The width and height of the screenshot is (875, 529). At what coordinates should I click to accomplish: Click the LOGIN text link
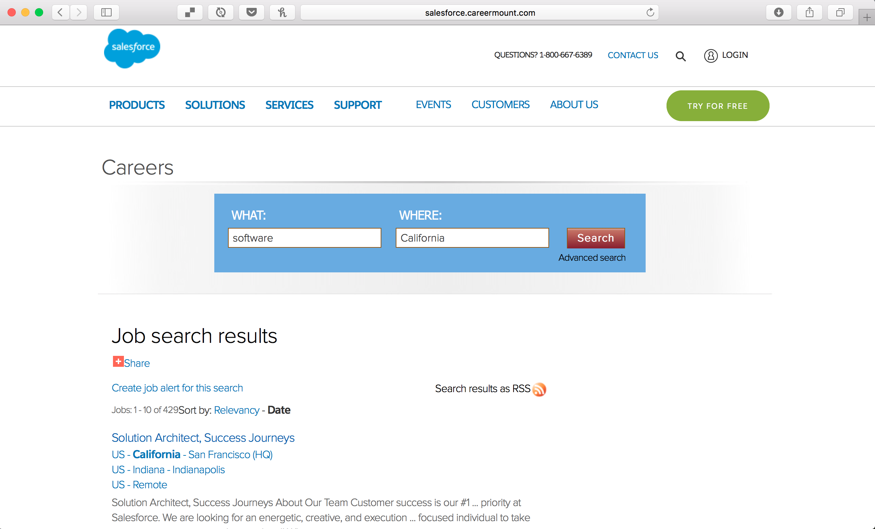735,55
